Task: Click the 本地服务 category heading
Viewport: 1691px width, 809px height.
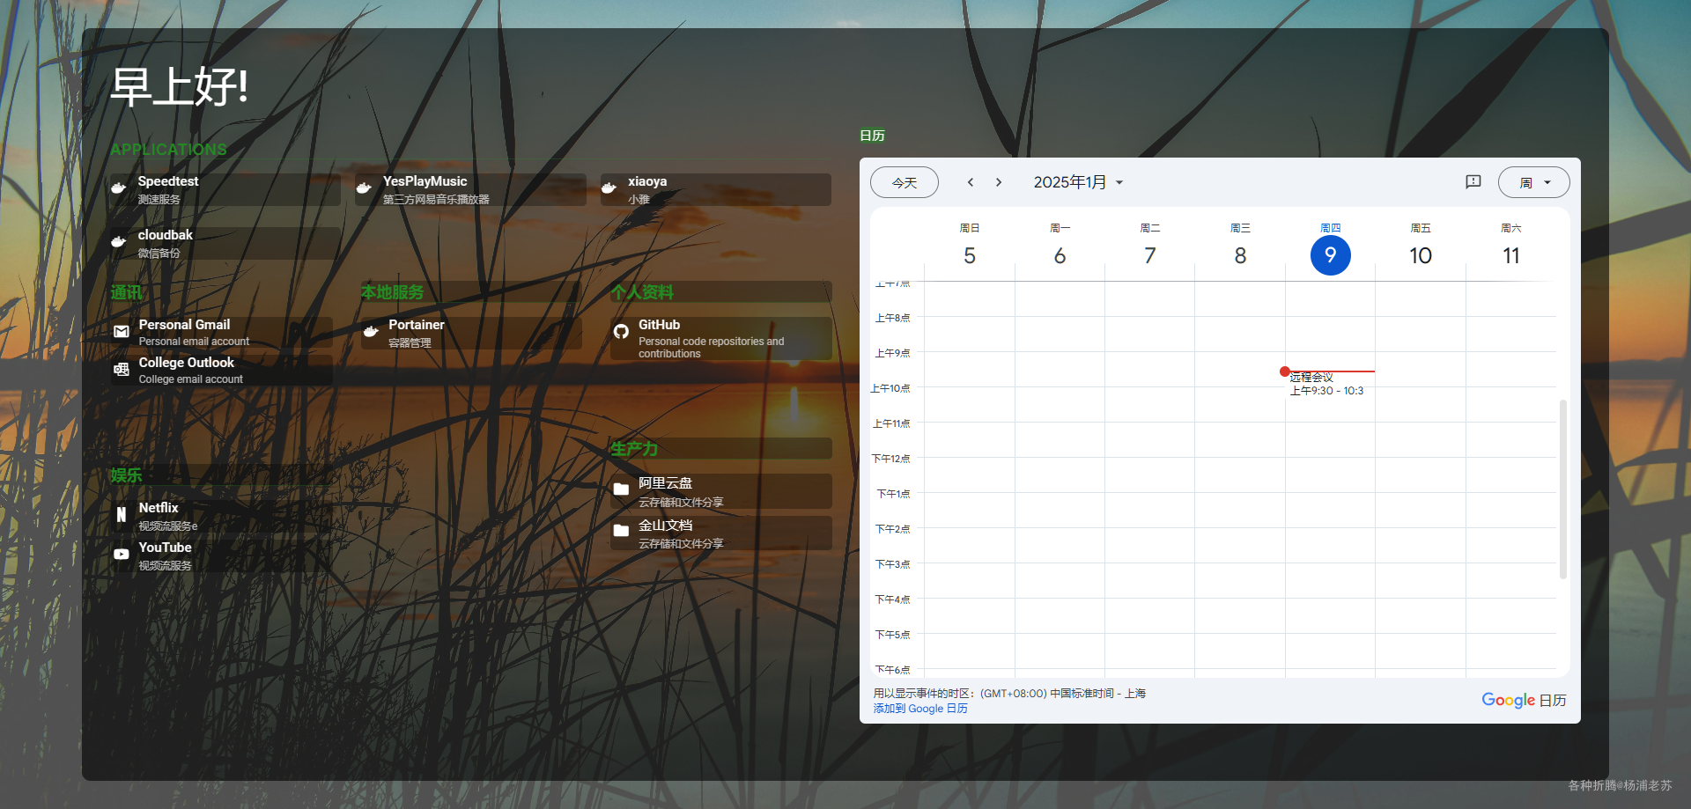Action: tap(392, 292)
